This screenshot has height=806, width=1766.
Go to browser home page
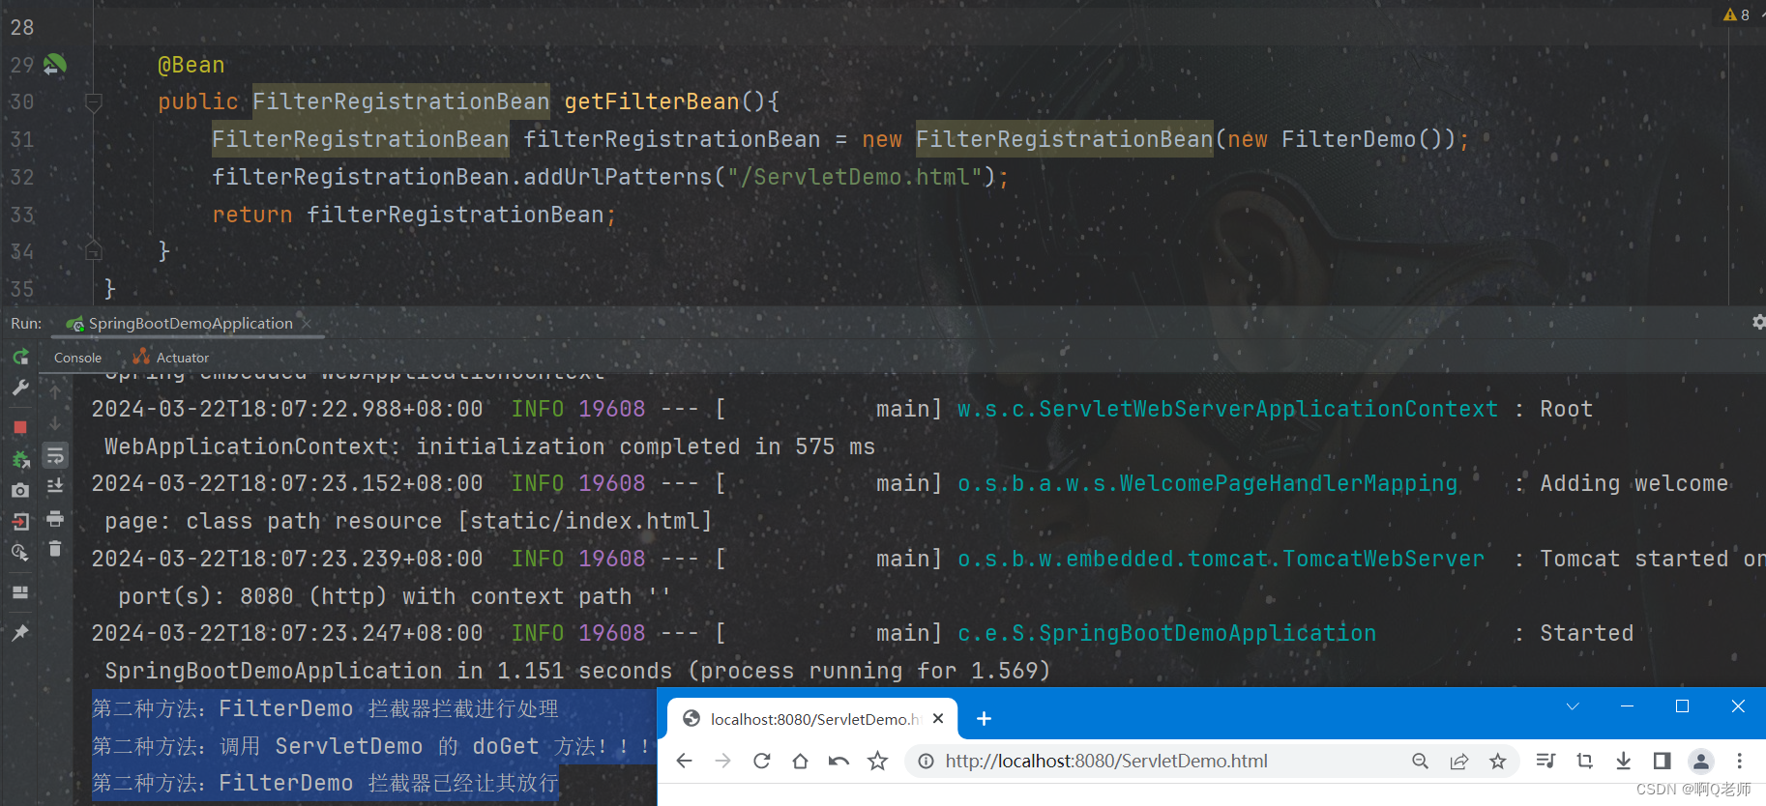[800, 762]
